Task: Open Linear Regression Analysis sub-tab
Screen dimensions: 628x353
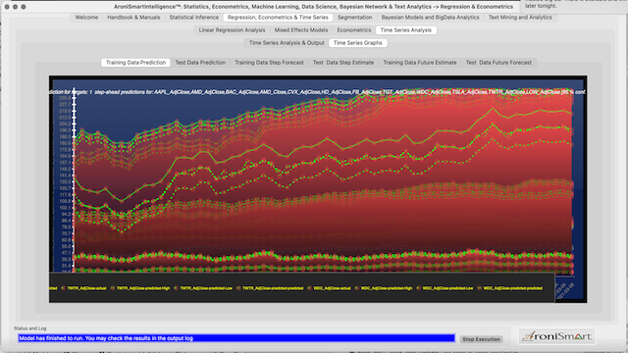Action: point(232,30)
